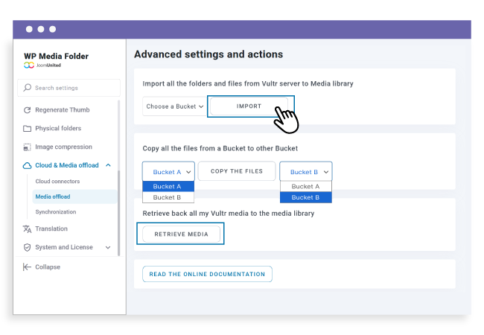The image size is (484, 335).
Task: Open the Bucket B destination dropdown
Action: point(306,171)
